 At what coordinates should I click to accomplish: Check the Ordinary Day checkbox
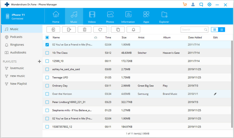pyautogui.click(x=47, y=86)
